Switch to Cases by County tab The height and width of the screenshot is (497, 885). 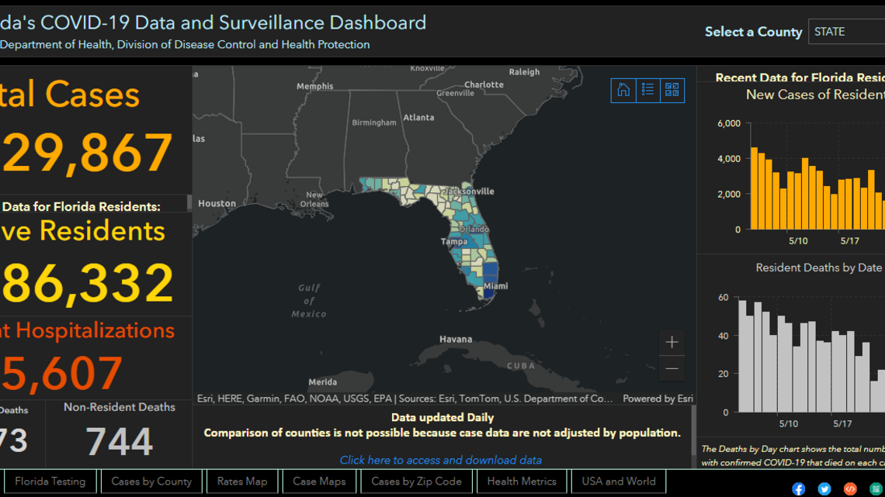[x=151, y=481]
